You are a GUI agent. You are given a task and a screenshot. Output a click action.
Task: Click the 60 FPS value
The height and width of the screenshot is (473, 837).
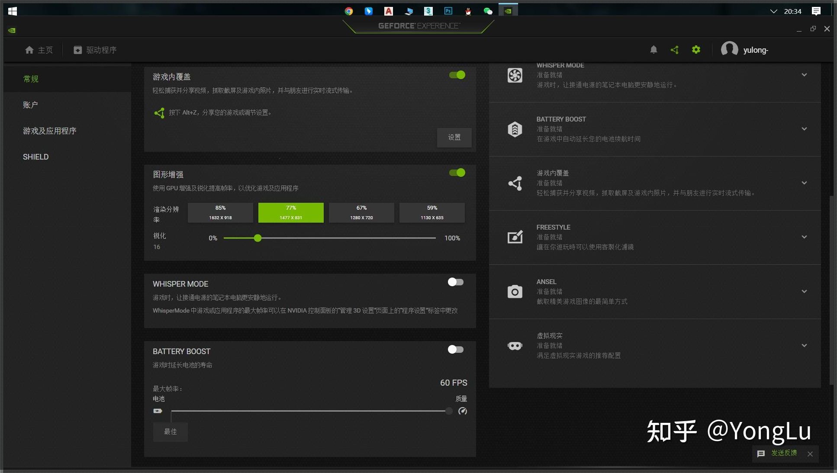click(x=454, y=383)
